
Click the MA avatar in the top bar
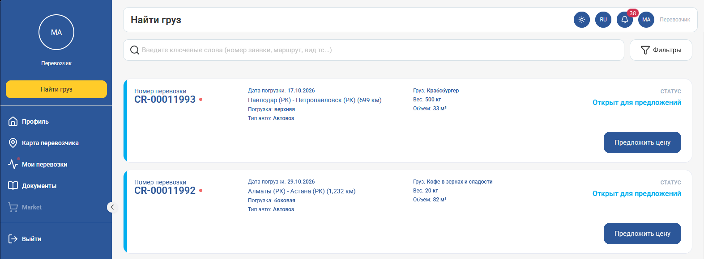646,20
